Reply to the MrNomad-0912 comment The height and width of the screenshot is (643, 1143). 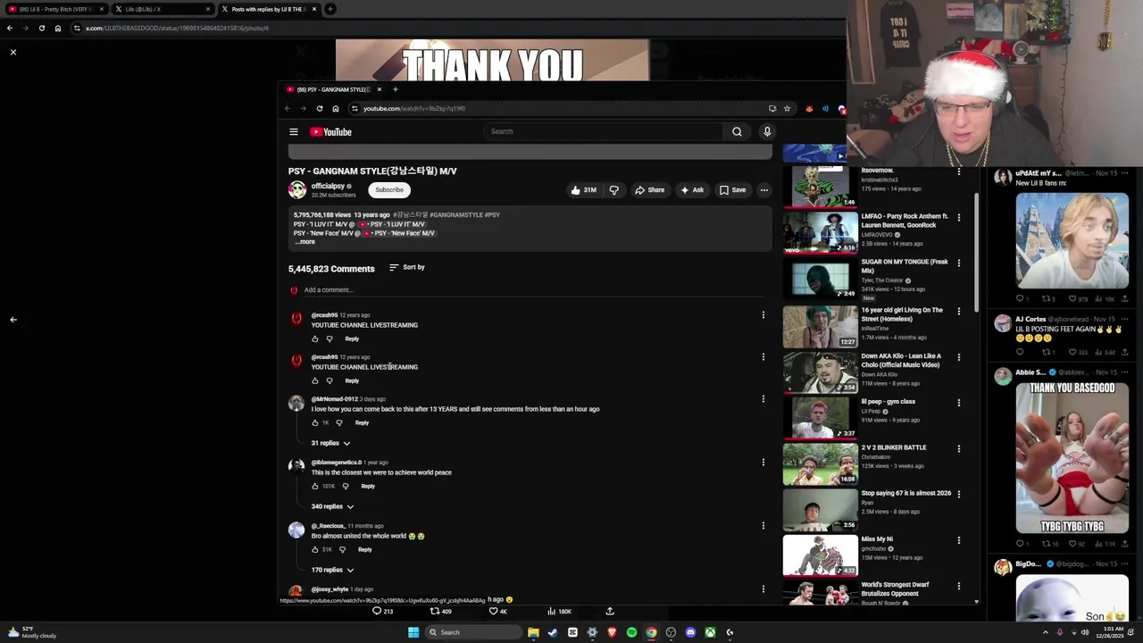click(362, 422)
